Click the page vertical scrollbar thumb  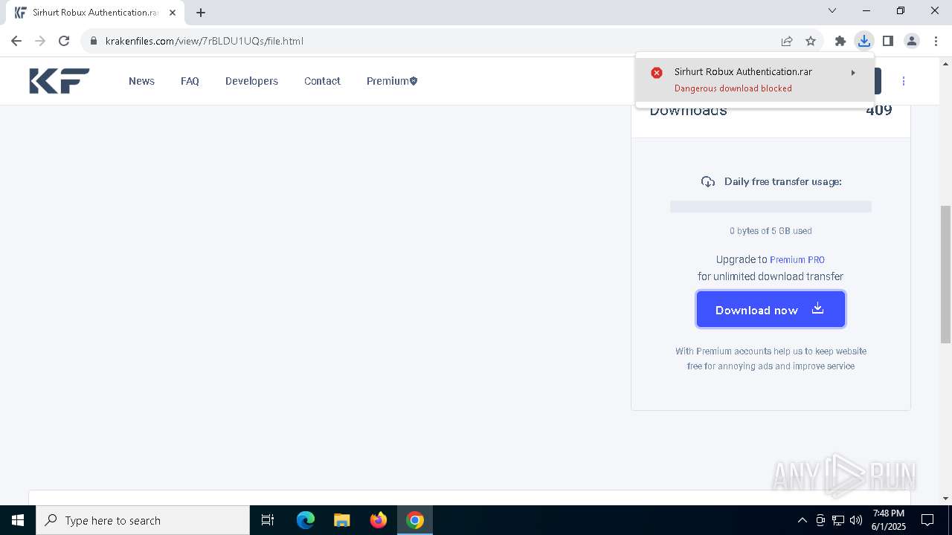coord(945,274)
